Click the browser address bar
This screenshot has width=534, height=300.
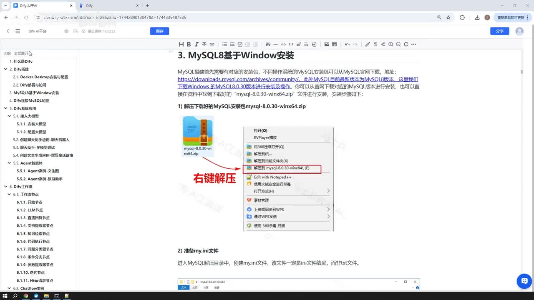234,17
